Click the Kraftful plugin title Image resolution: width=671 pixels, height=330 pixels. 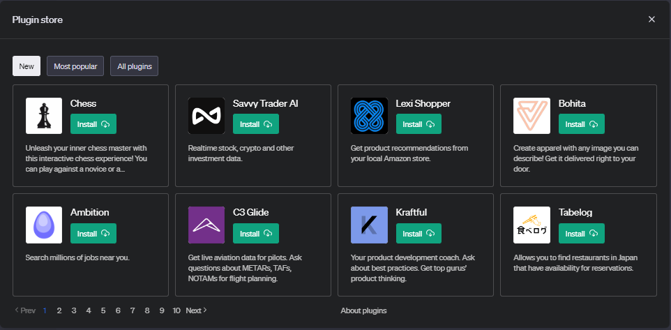(x=412, y=213)
